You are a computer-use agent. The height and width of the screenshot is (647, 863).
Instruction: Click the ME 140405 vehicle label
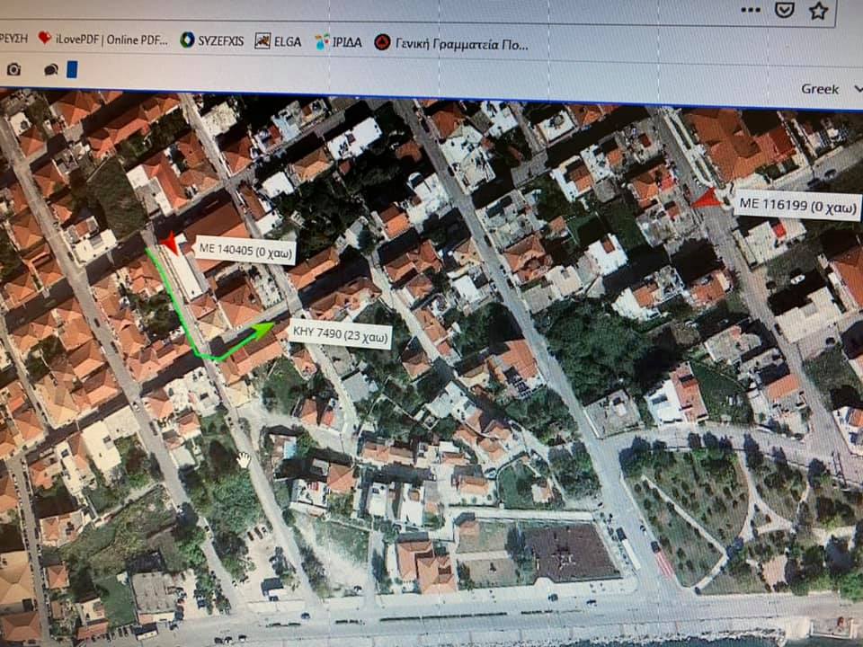pos(245,253)
